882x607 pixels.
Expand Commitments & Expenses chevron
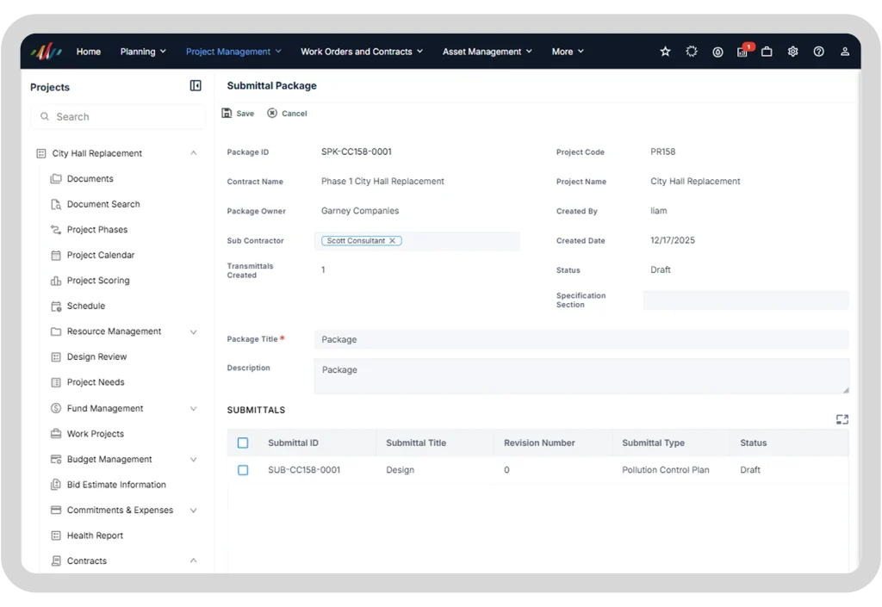[x=194, y=511]
